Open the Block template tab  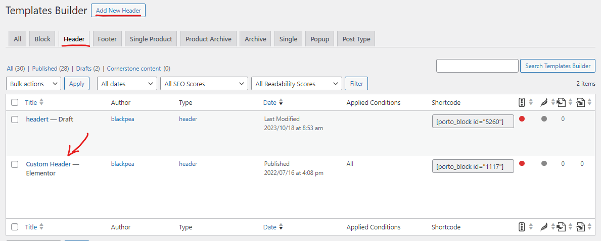click(x=42, y=39)
